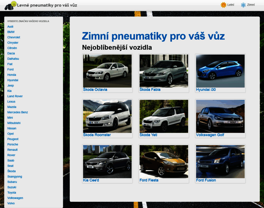
Task: Click the Škoda Roomster car photo
Action: pos(107,116)
